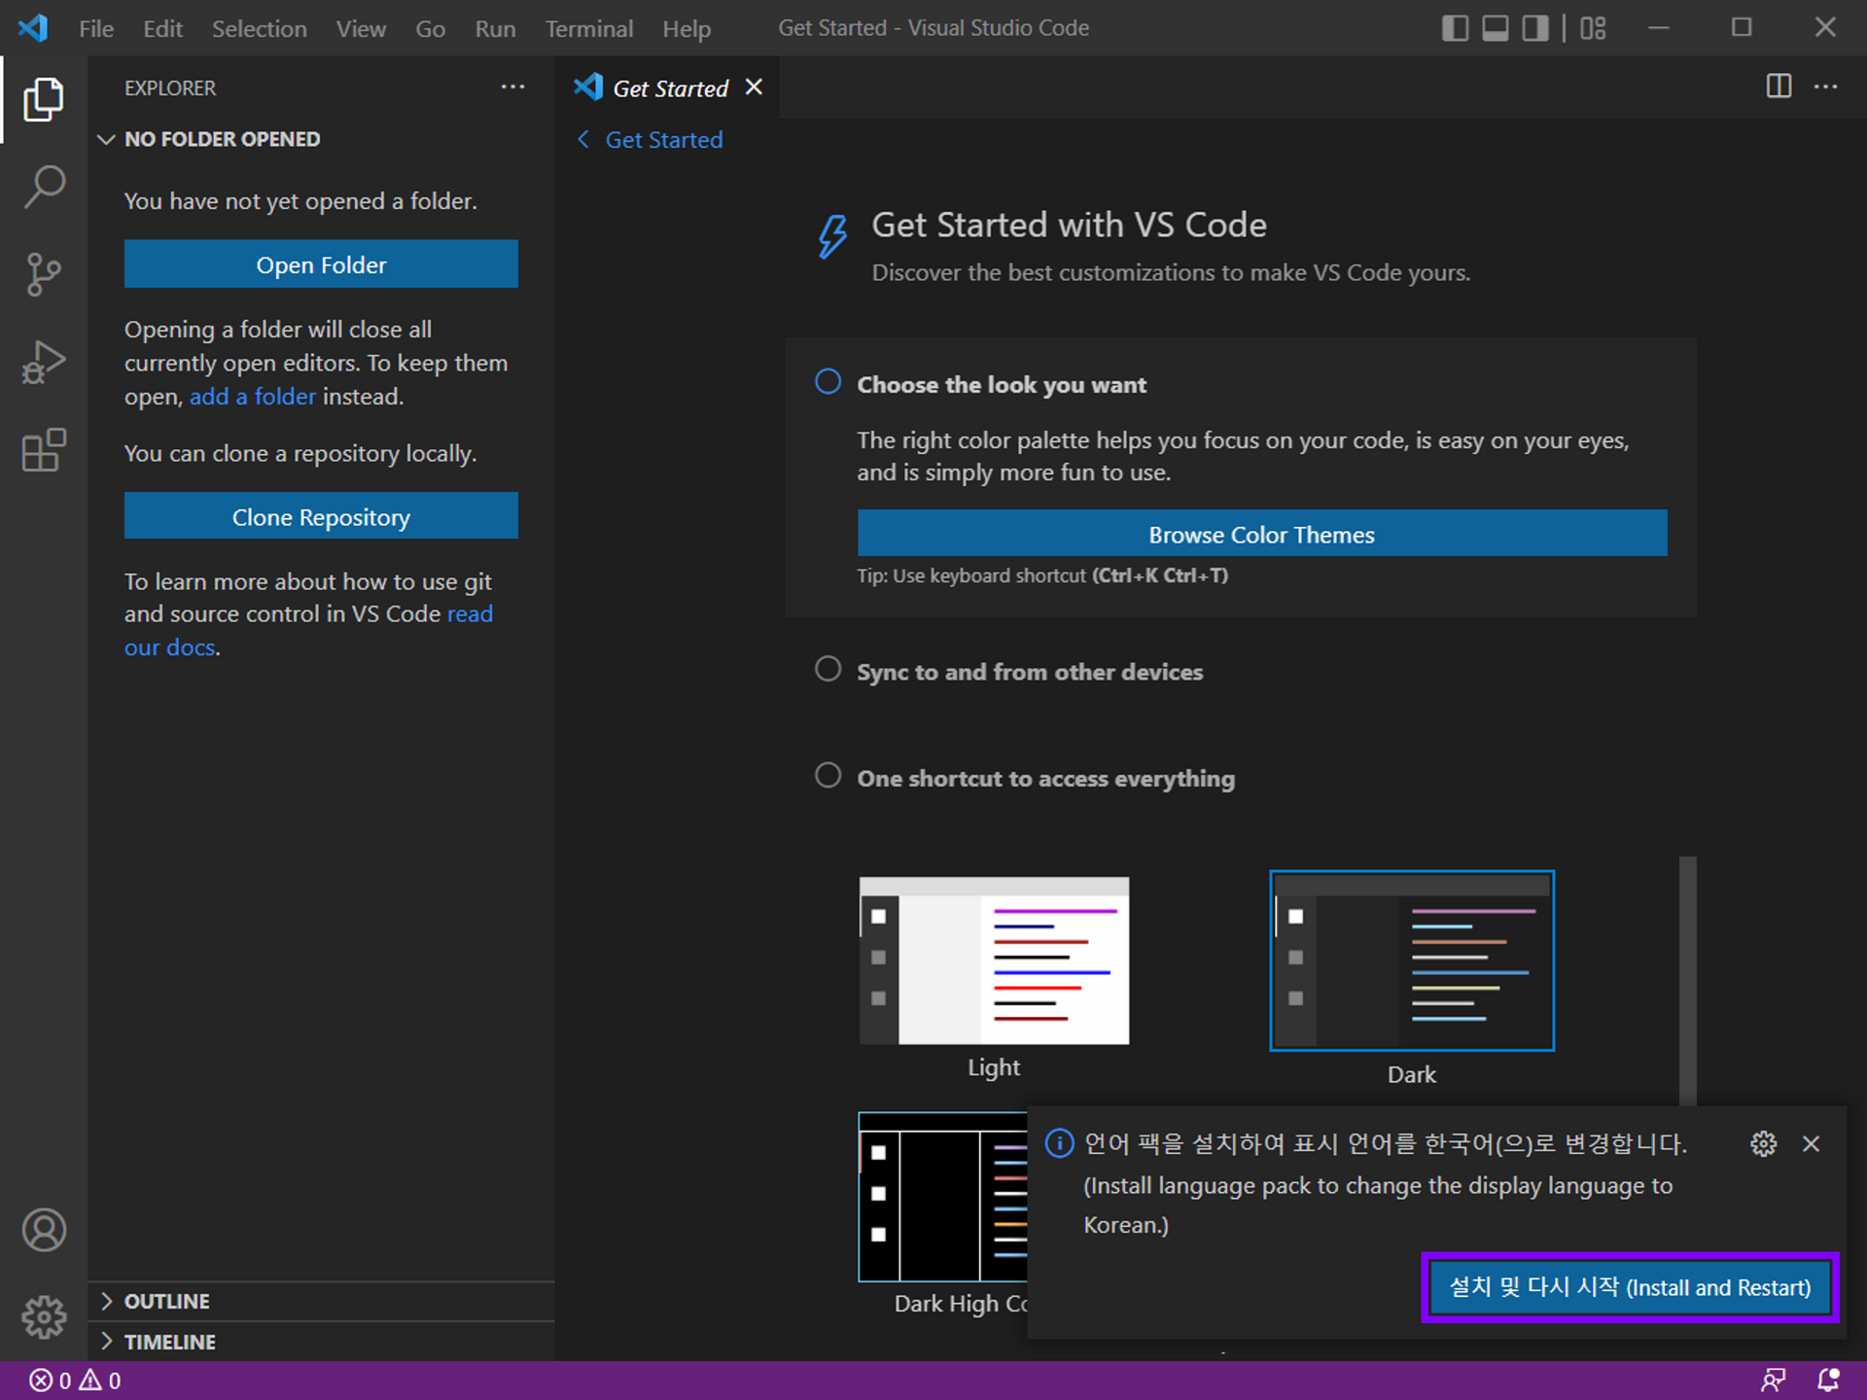Toggle Panel layout icon
1867x1400 pixels.
tap(1496, 28)
